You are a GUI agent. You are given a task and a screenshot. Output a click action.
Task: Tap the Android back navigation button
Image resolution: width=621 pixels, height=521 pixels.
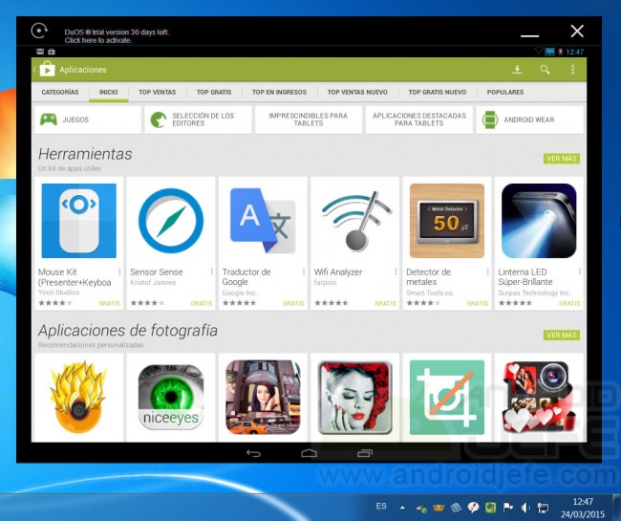253,453
